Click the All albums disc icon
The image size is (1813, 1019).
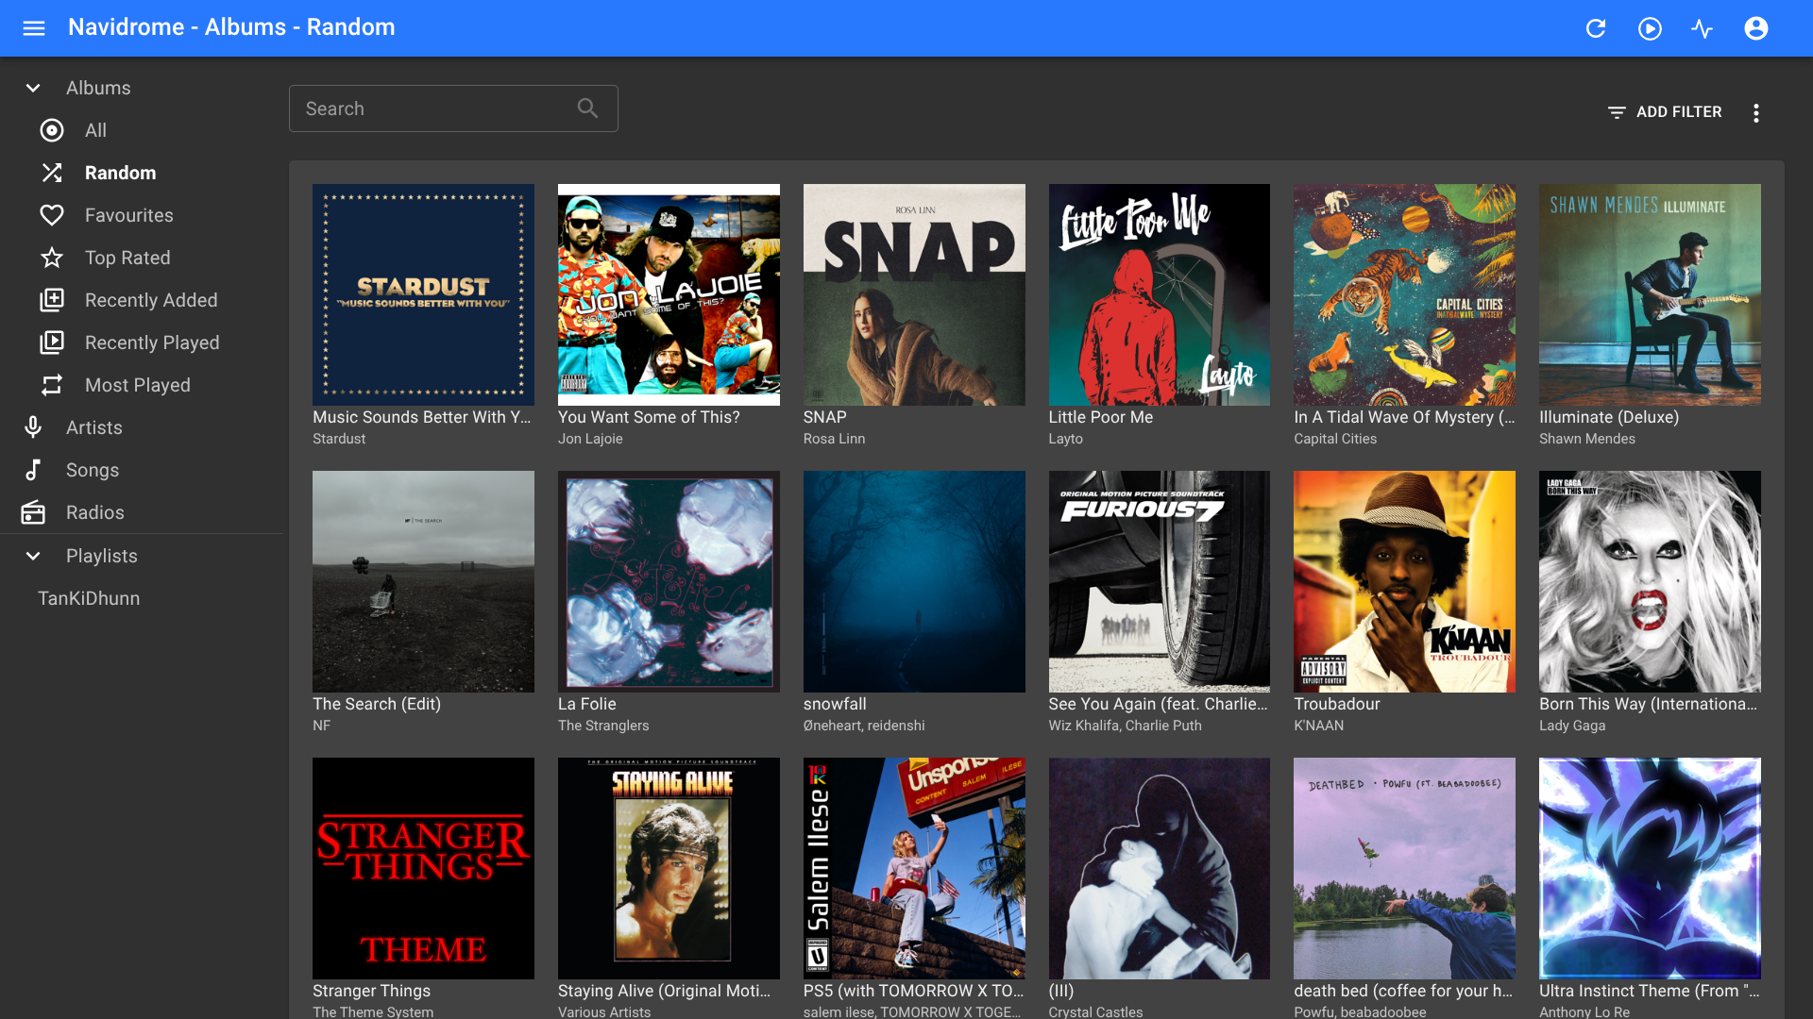52,130
